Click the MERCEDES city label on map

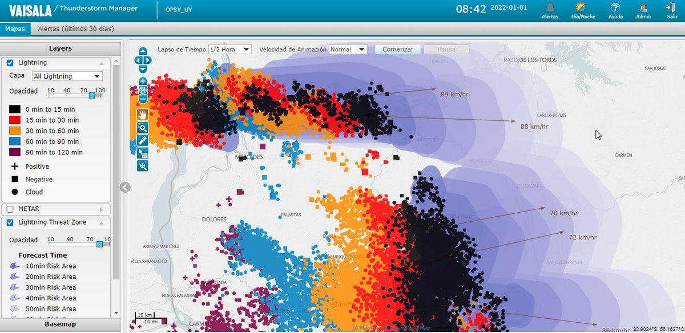pos(249,156)
